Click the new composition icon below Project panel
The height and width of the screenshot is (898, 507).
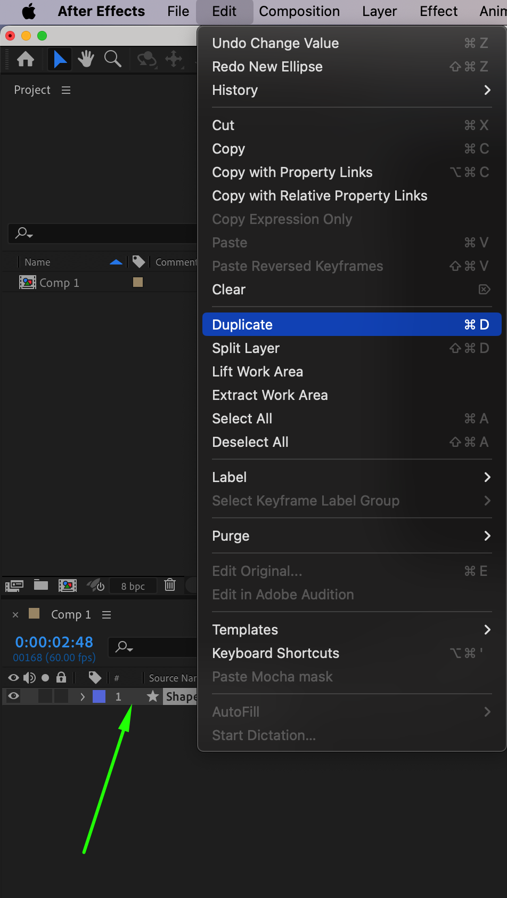point(68,586)
